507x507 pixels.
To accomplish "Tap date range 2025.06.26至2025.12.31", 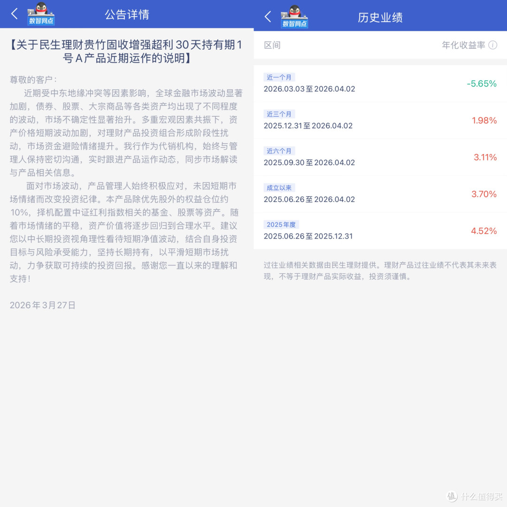I will [308, 236].
